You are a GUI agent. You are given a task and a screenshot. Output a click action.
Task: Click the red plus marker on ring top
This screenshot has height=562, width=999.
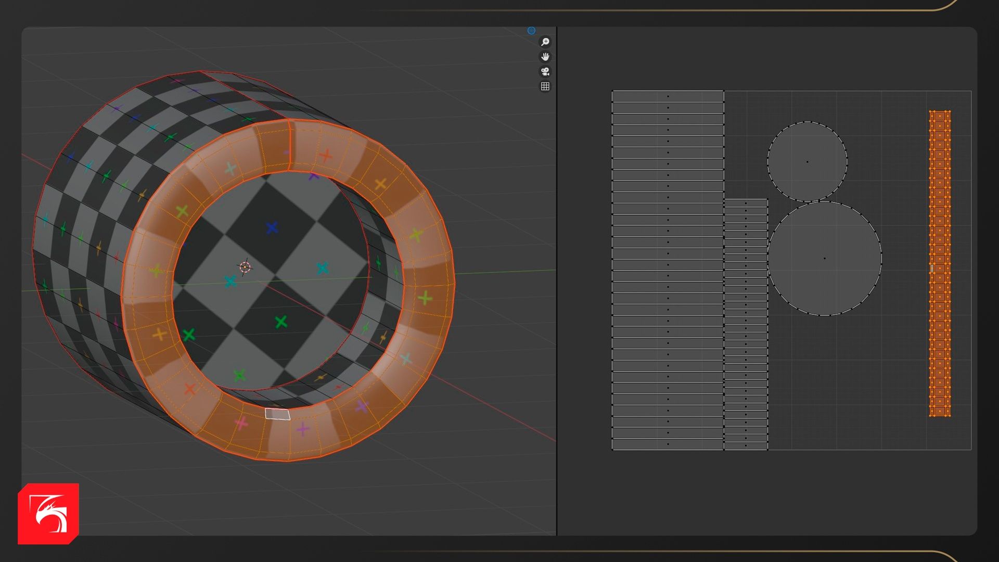[326, 155]
